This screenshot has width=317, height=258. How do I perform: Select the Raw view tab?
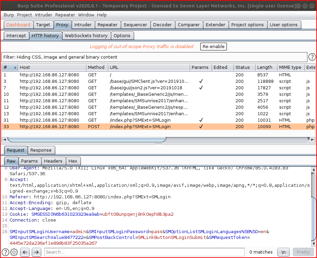pyautogui.click(x=11, y=161)
